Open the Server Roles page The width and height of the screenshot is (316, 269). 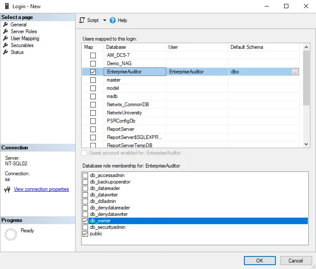coord(24,32)
